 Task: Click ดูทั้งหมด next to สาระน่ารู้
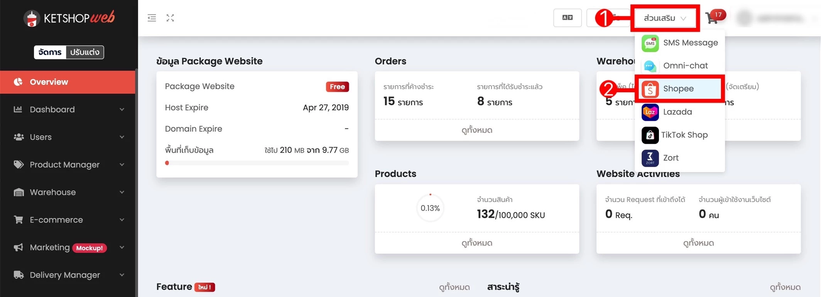[785, 287]
